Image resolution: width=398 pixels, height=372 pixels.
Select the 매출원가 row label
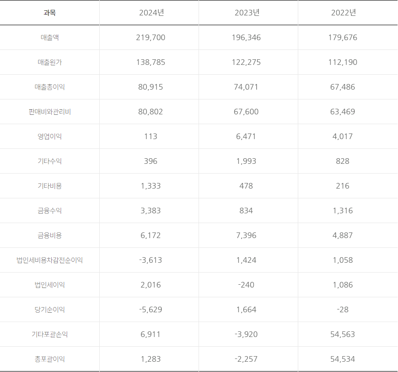click(49, 62)
